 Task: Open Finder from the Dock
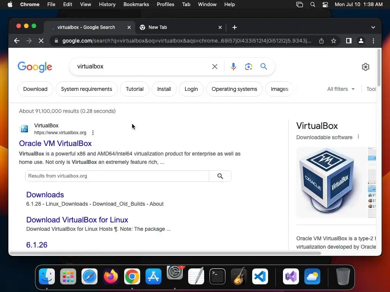pos(47,276)
